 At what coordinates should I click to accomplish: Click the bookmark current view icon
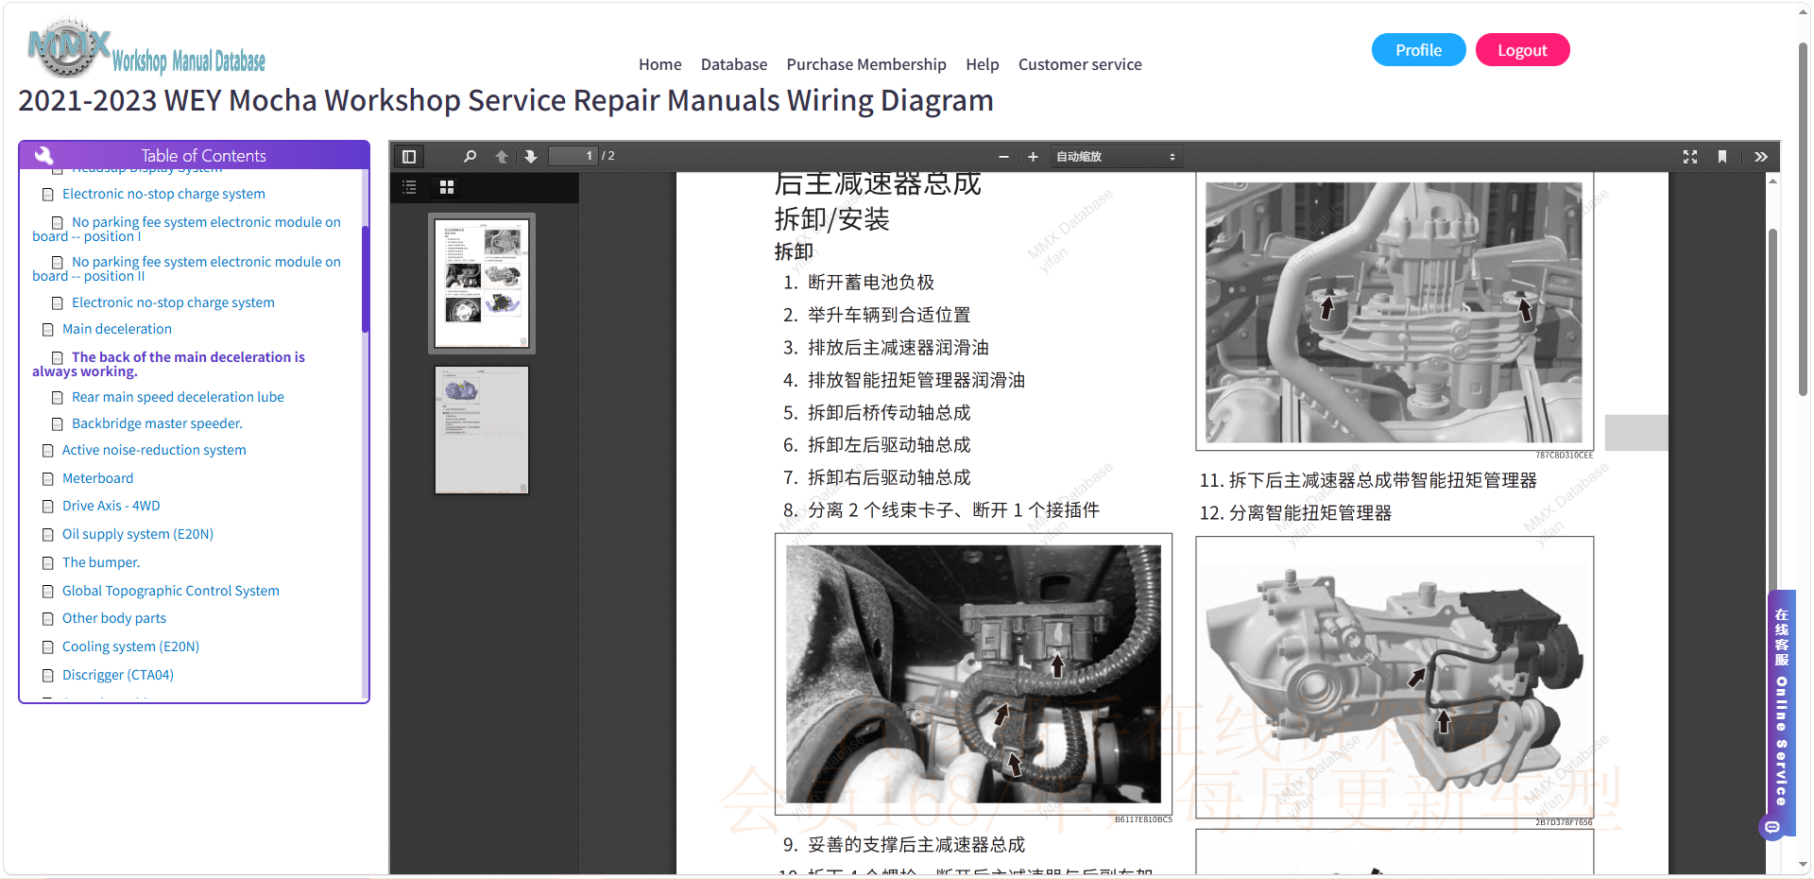click(1722, 157)
